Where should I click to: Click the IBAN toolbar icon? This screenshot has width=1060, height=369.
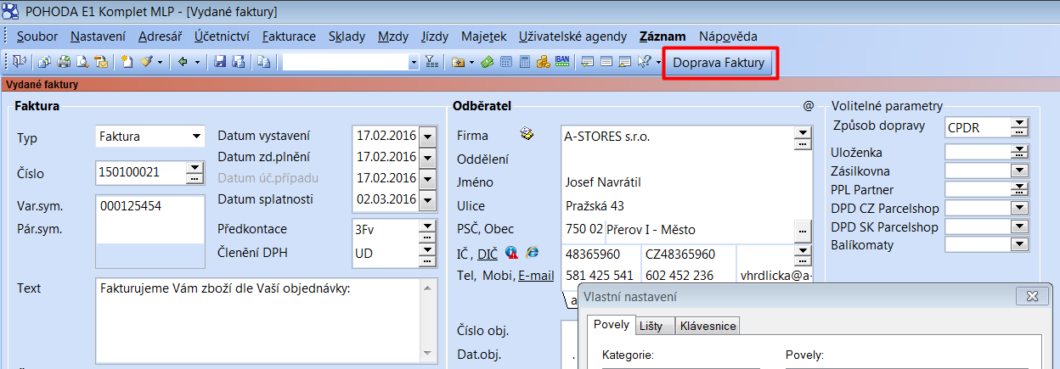[561, 62]
